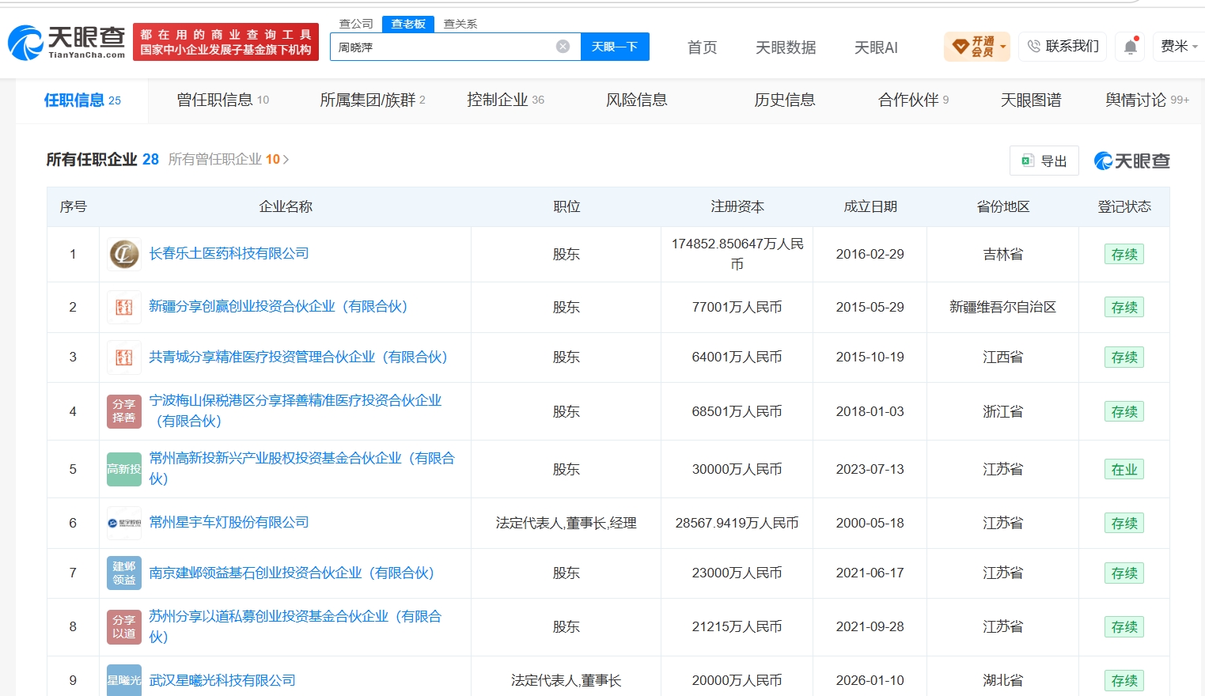Screen dimensions: 1205x696
Task: Switch to the 查公司 search tab
Action: [x=356, y=24]
